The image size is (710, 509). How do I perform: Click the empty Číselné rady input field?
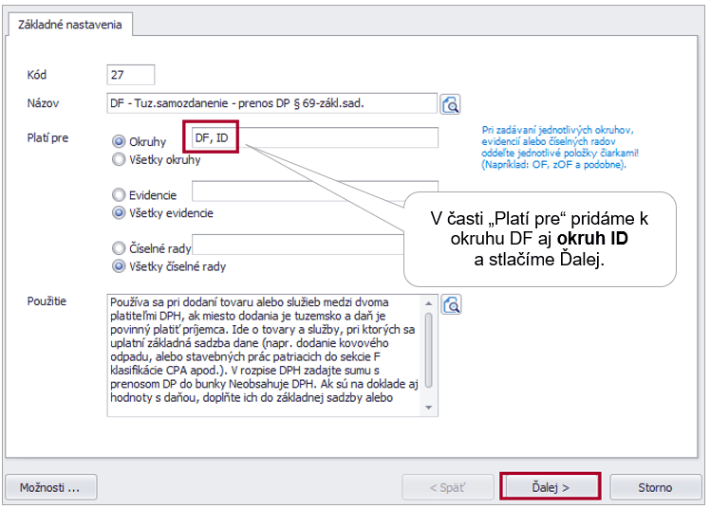tap(294, 245)
